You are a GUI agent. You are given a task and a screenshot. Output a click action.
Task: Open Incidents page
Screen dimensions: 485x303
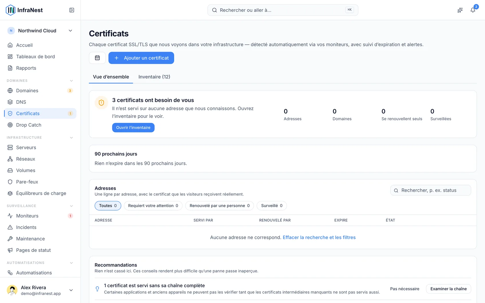pos(40,227)
